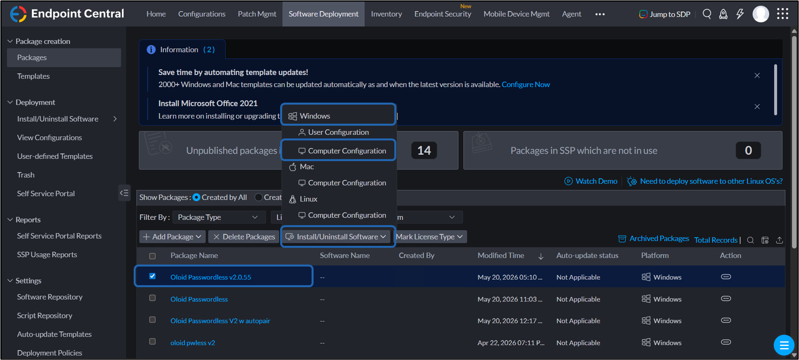799x360 pixels.
Task: Click the Configure Now link
Action: click(x=526, y=84)
